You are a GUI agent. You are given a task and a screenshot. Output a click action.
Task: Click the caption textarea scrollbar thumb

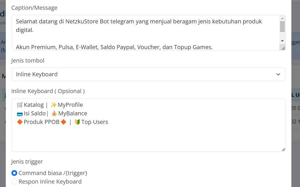[x=283, y=27]
